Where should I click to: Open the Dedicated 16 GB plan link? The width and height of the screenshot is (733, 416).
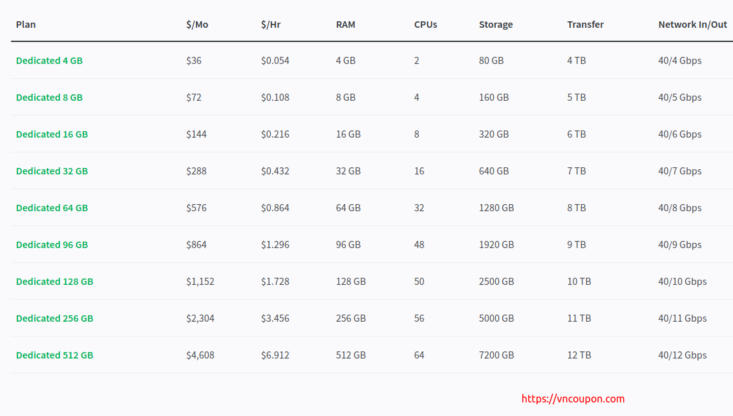[x=52, y=134]
